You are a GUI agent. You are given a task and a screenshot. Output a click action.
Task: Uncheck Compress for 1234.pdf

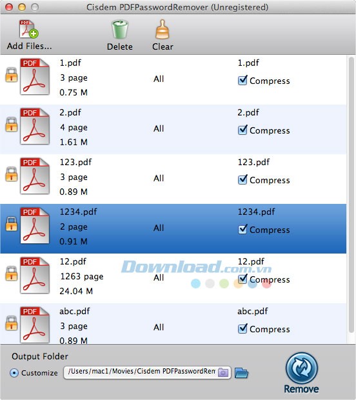(x=242, y=229)
